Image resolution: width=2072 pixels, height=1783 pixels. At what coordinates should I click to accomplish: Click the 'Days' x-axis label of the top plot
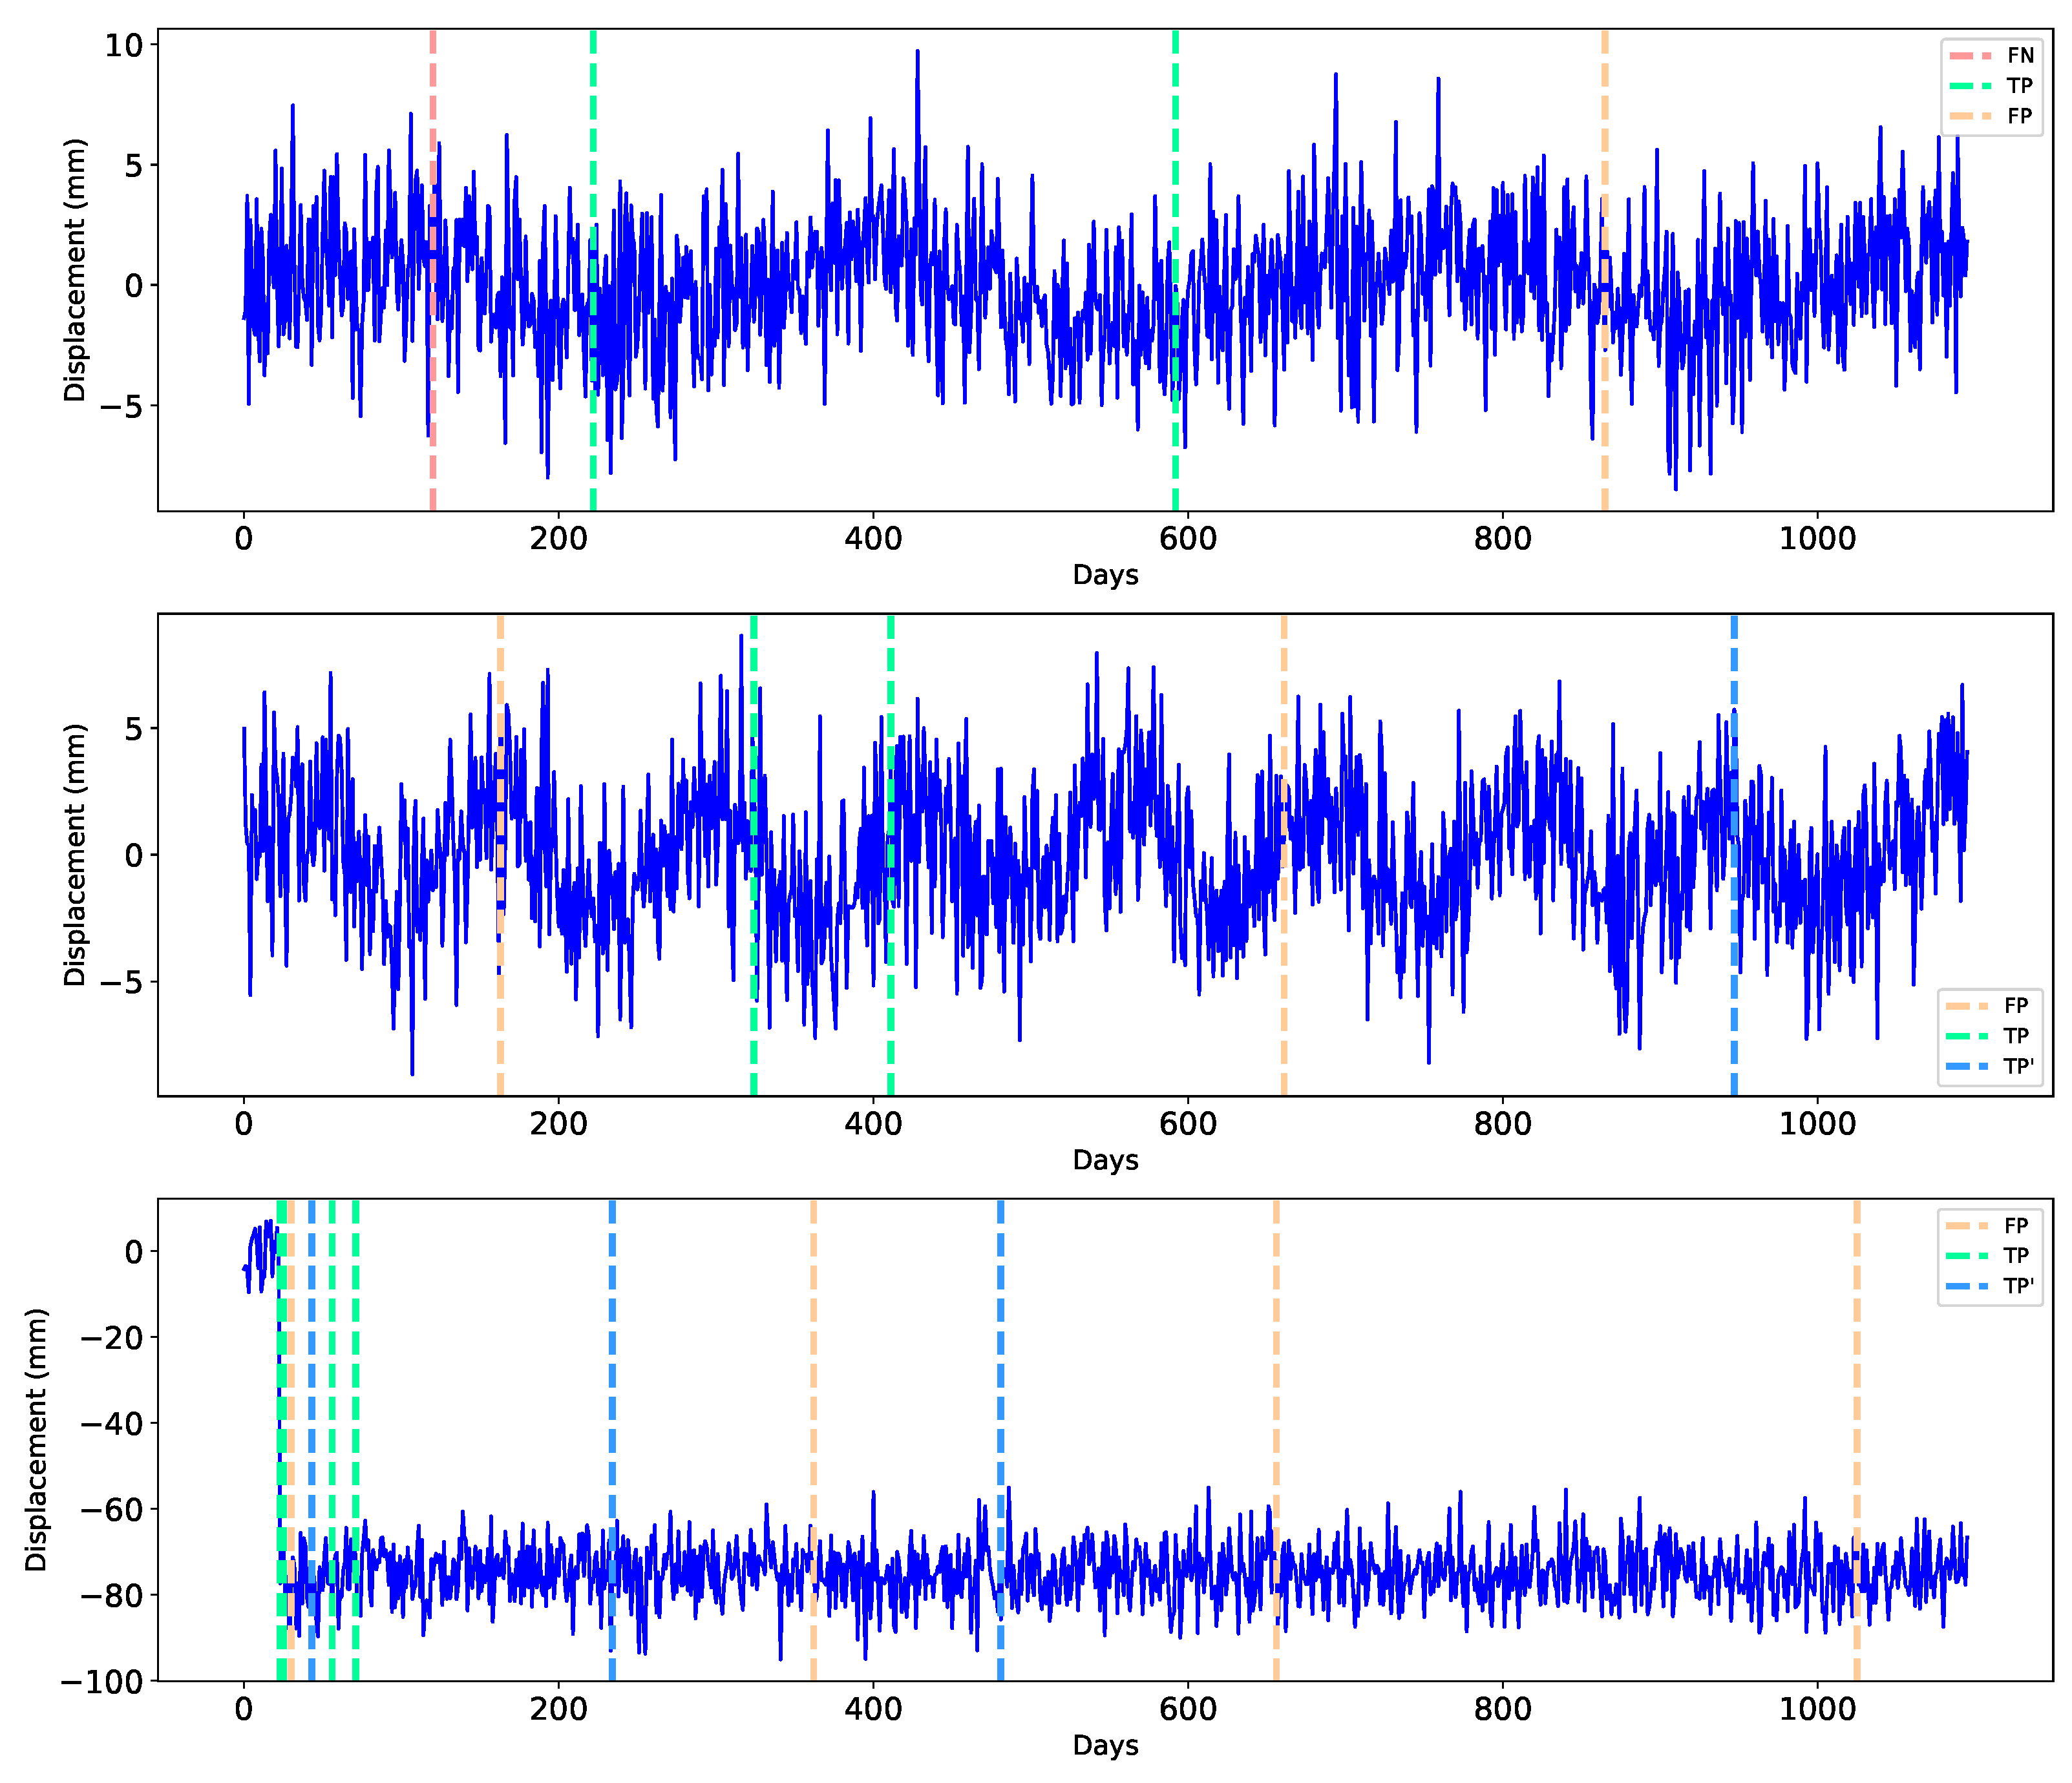pyautogui.click(x=1105, y=575)
